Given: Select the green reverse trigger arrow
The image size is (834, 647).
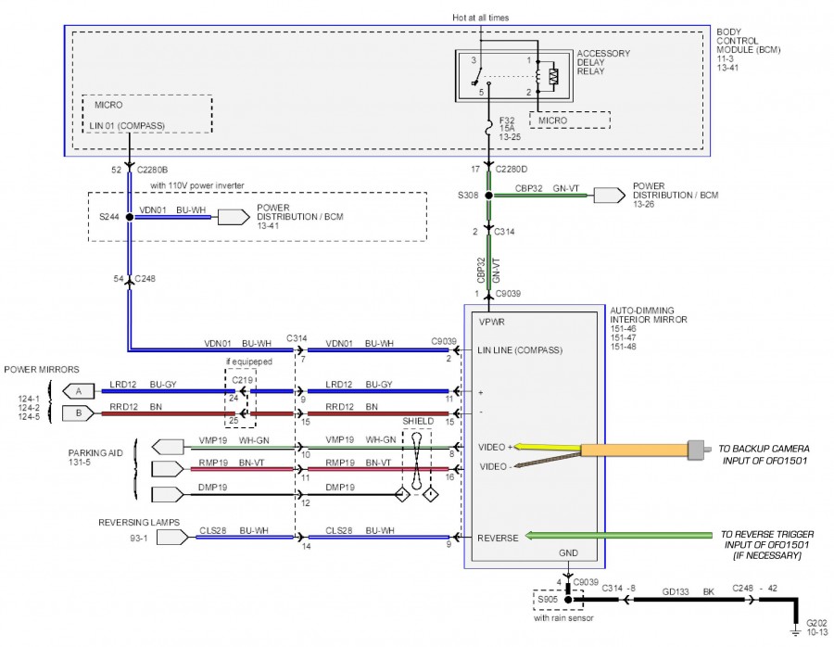Looking at the screenshot, I should coord(612,536).
